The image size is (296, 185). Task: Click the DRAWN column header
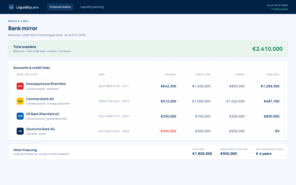tap(240, 75)
